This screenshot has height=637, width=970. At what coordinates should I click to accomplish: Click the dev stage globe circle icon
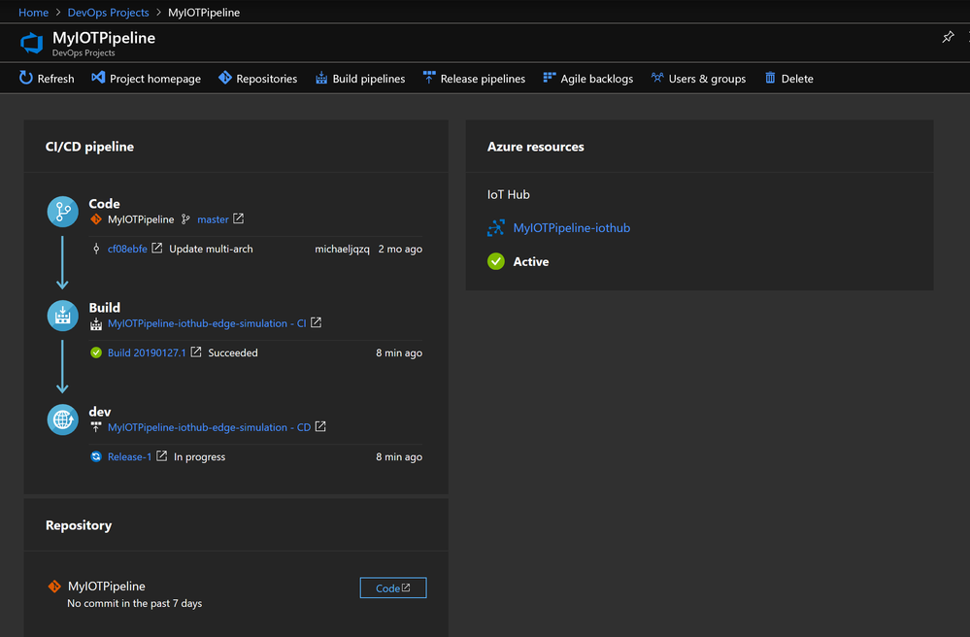63,419
